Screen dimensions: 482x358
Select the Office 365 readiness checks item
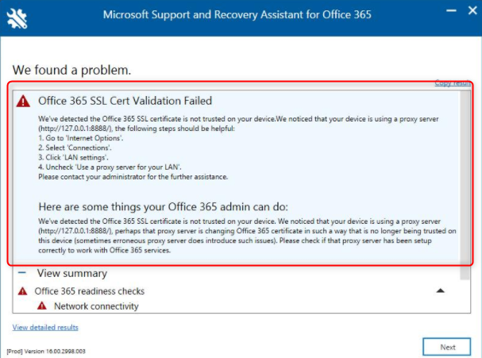(x=90, y=291)
